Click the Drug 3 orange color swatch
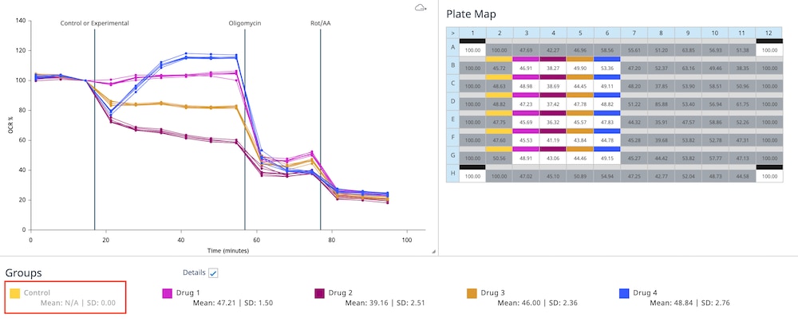Viewport: 798px width, 329px height. (472, 293)
